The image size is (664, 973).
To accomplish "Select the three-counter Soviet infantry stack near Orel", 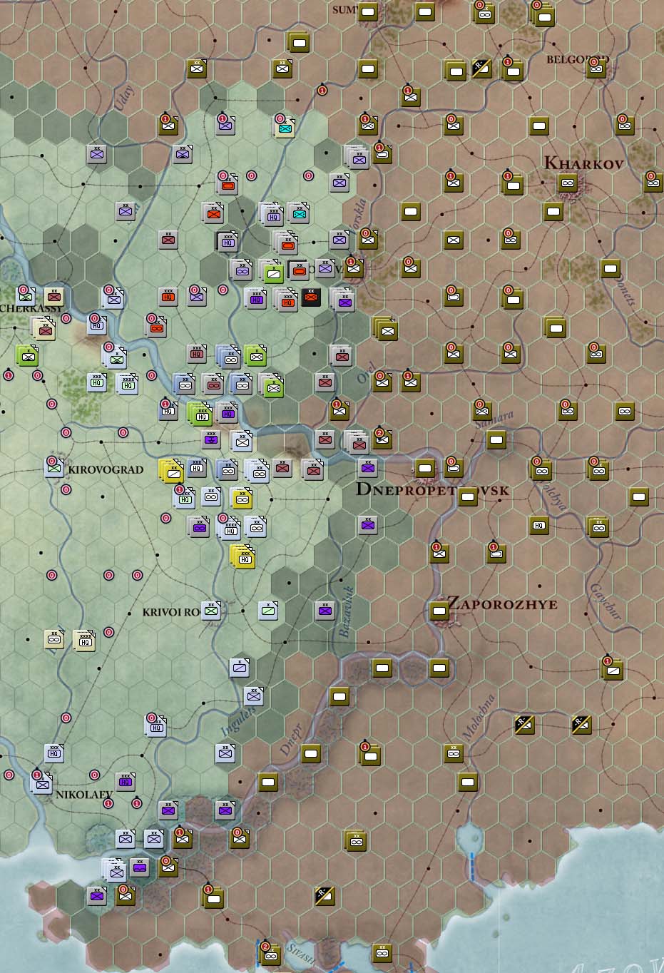I will click(386, 327).
